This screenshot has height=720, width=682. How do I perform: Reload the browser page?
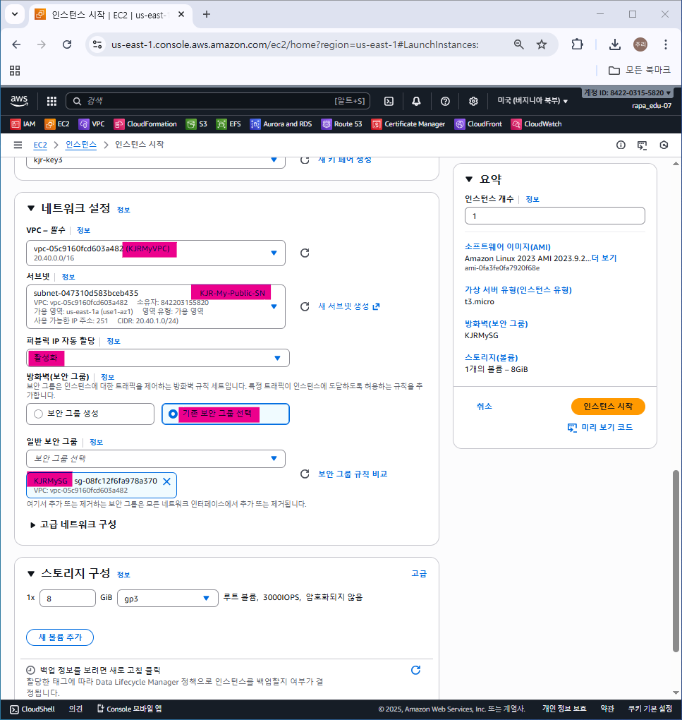point(67,44)
